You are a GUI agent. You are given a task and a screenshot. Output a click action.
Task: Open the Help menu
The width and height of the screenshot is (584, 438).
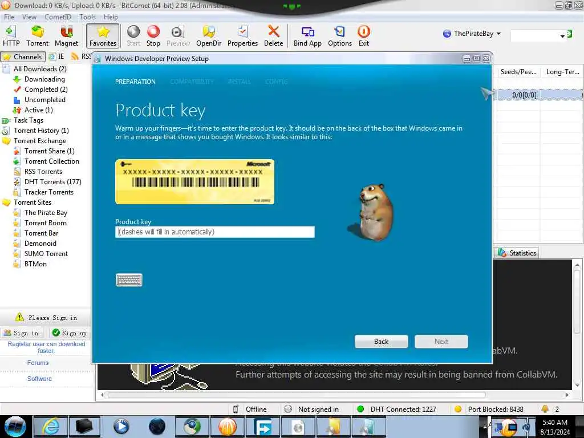[111, 17]
